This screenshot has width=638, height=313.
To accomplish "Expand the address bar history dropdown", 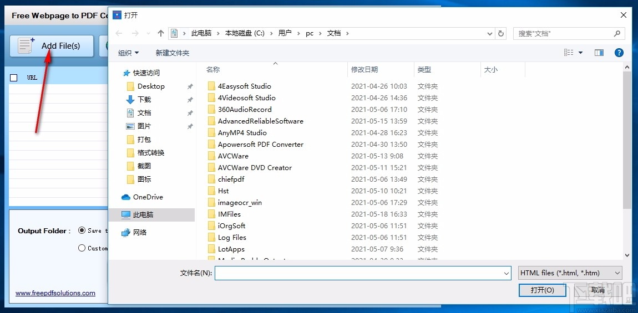I will (x=490, y=33).
